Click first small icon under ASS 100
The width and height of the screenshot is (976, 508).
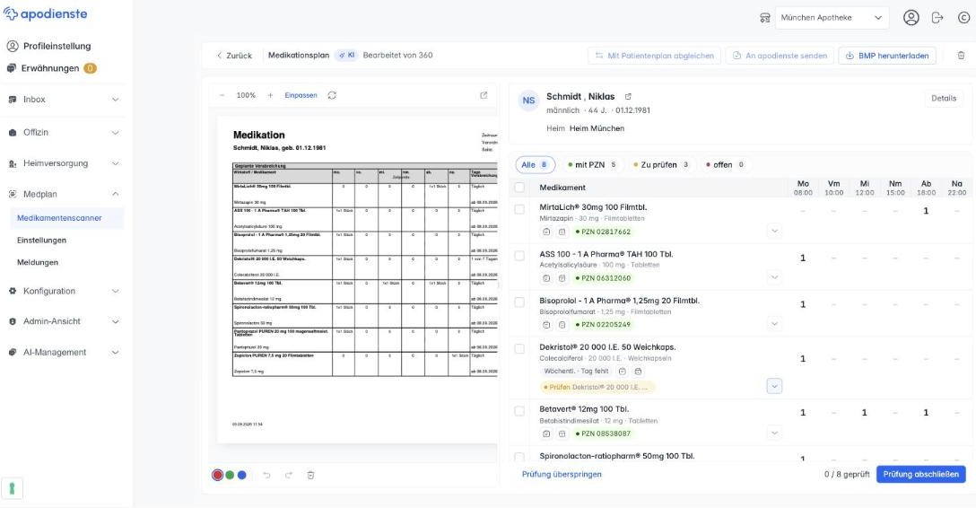[546, 278]
